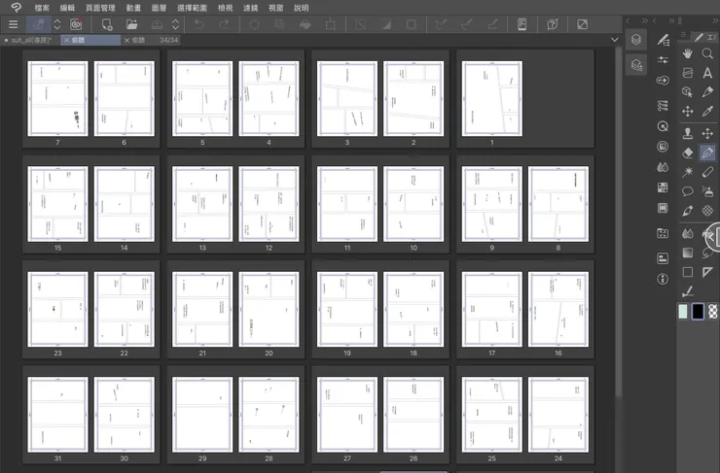Open the Information panel (i) icon
The height and width of the screenshot is (473, 720).
663,279
